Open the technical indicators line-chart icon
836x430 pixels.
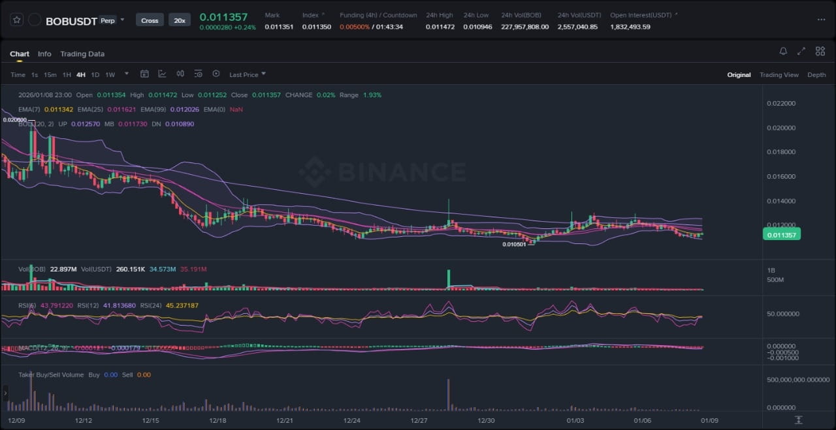162,74
